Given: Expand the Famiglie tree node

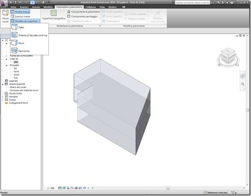Looking at the screenshot, I should (x=2, y=97).
